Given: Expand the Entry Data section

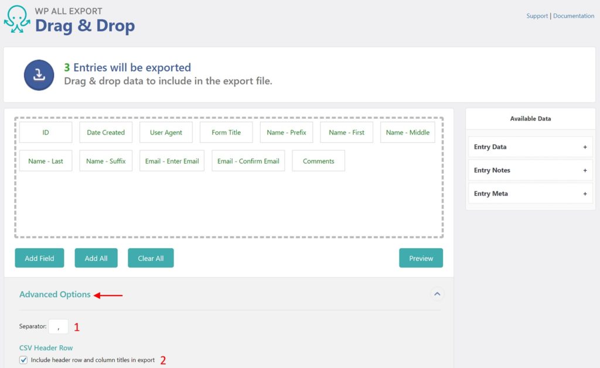Looking at the screenshot, I should pos(584,147).
